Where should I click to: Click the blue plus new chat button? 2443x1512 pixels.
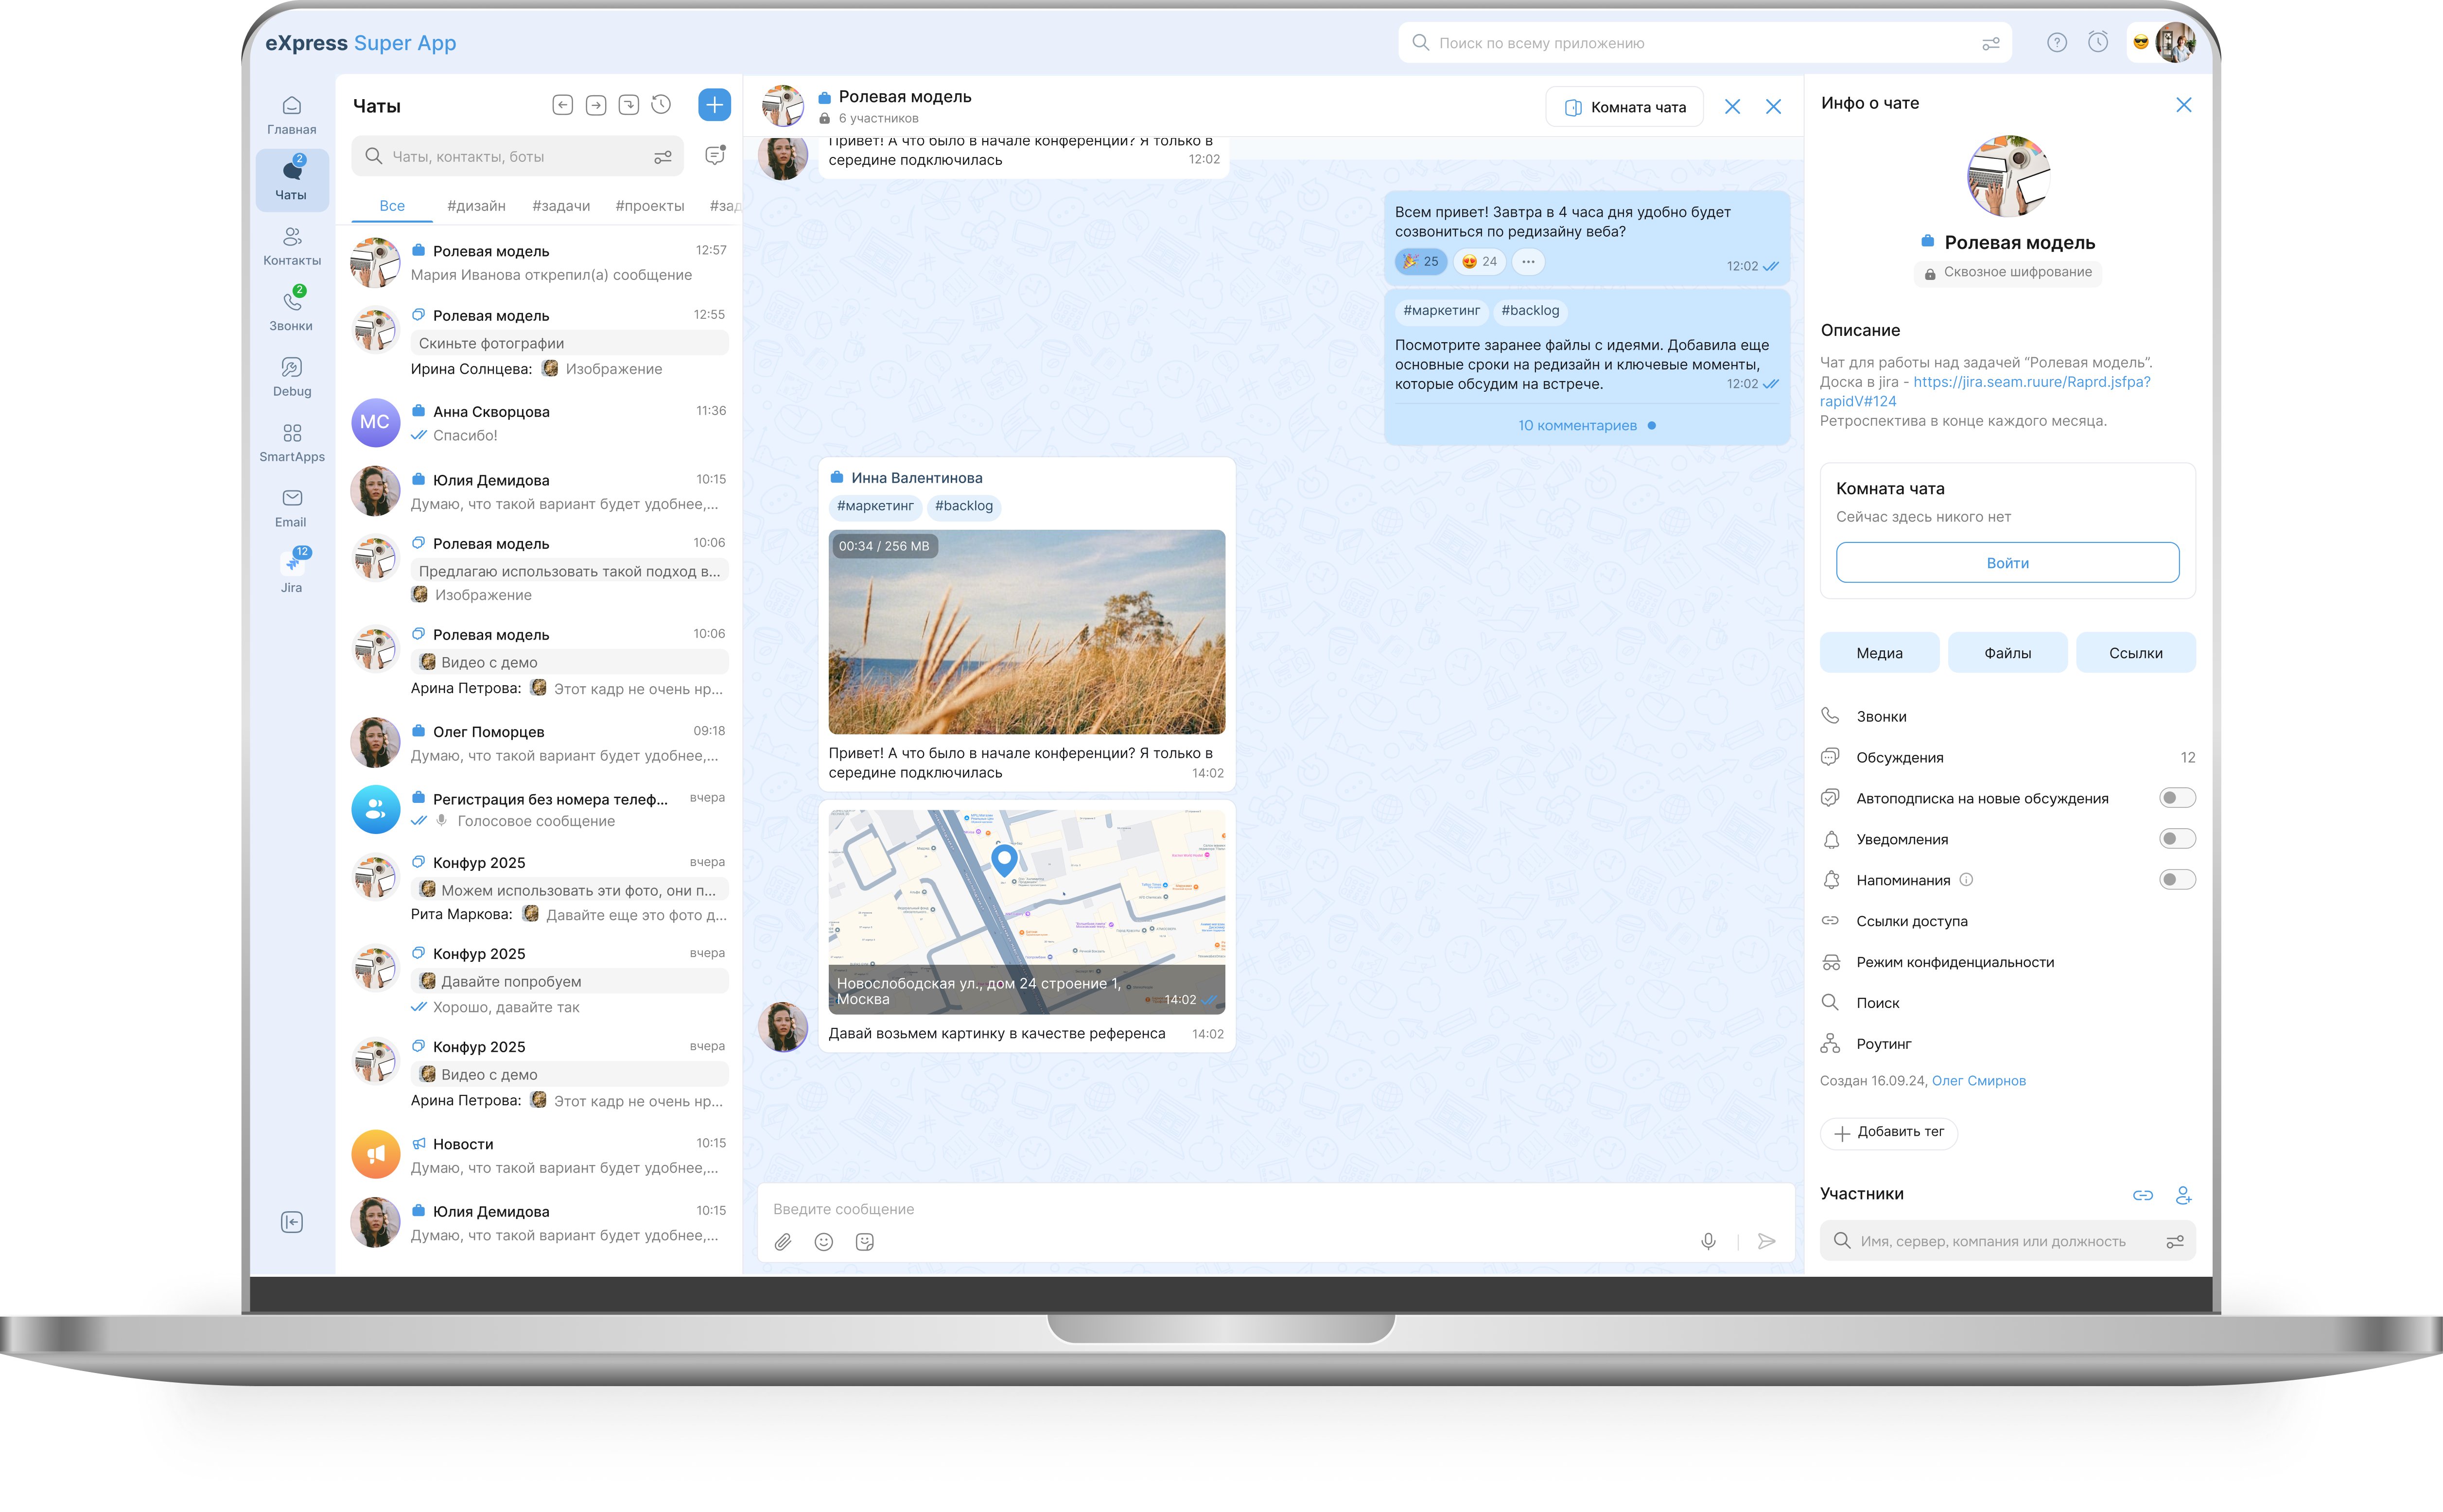714,105
